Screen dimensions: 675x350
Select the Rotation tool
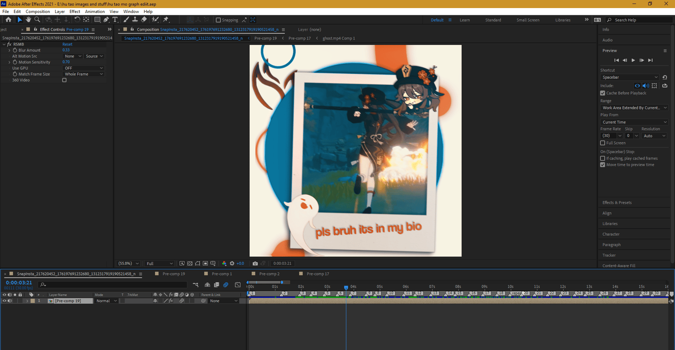tap(77, 20)
